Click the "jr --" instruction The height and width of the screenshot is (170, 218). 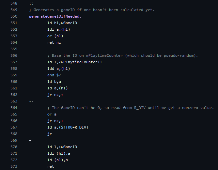[53, 134]
